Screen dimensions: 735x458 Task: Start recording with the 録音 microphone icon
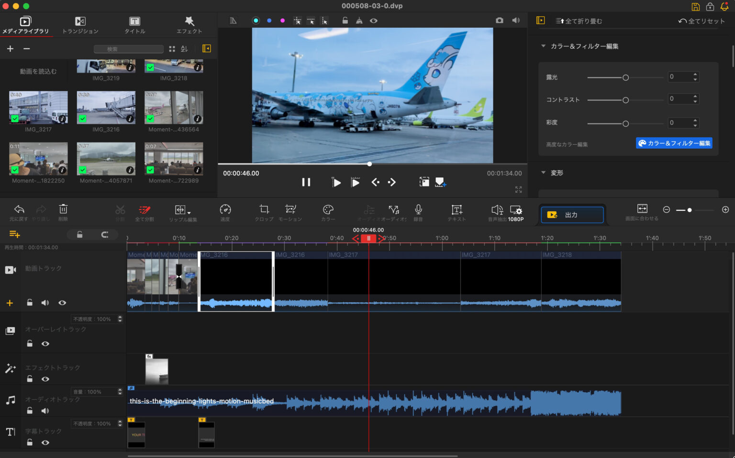pyautogui.click(x=418, y=212)
